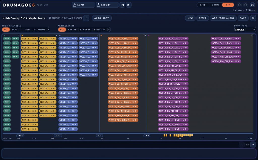Show only Sidestick articulation
This screenshot has height=160, width=258.
coord(100,30)
